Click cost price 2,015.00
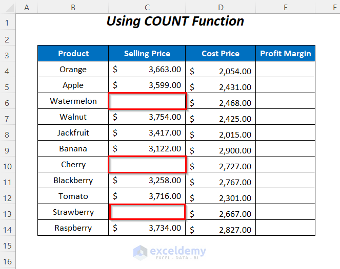The image size is (340, 269). 221,132
